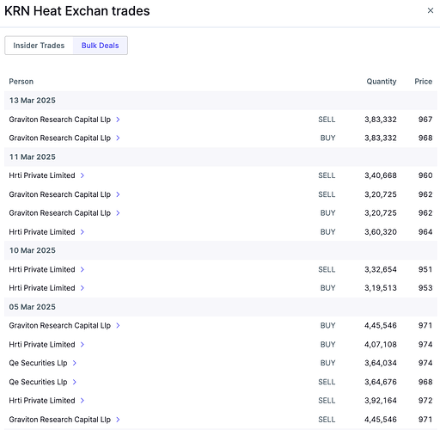The width and height of the screenshot is (440, 430).
Task: Select the 05 Mar 2025 date row
Action: [x=221, y=307]
